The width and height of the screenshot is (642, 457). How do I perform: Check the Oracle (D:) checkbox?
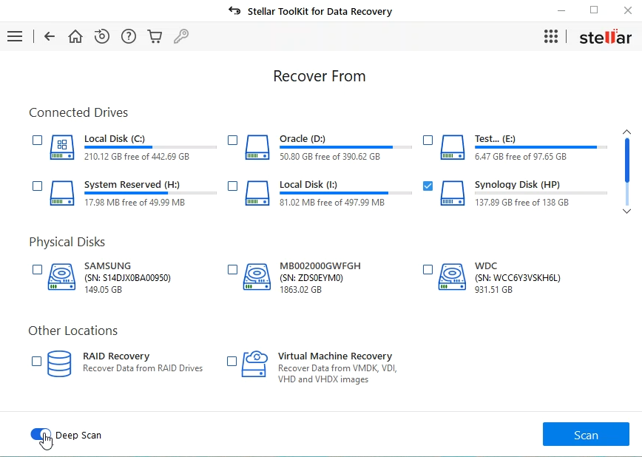coord(232,140)
